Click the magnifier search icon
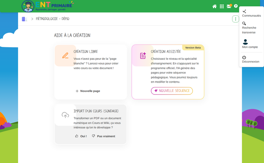The height and width of the screenshot is (163, 264). pos(244,23)
